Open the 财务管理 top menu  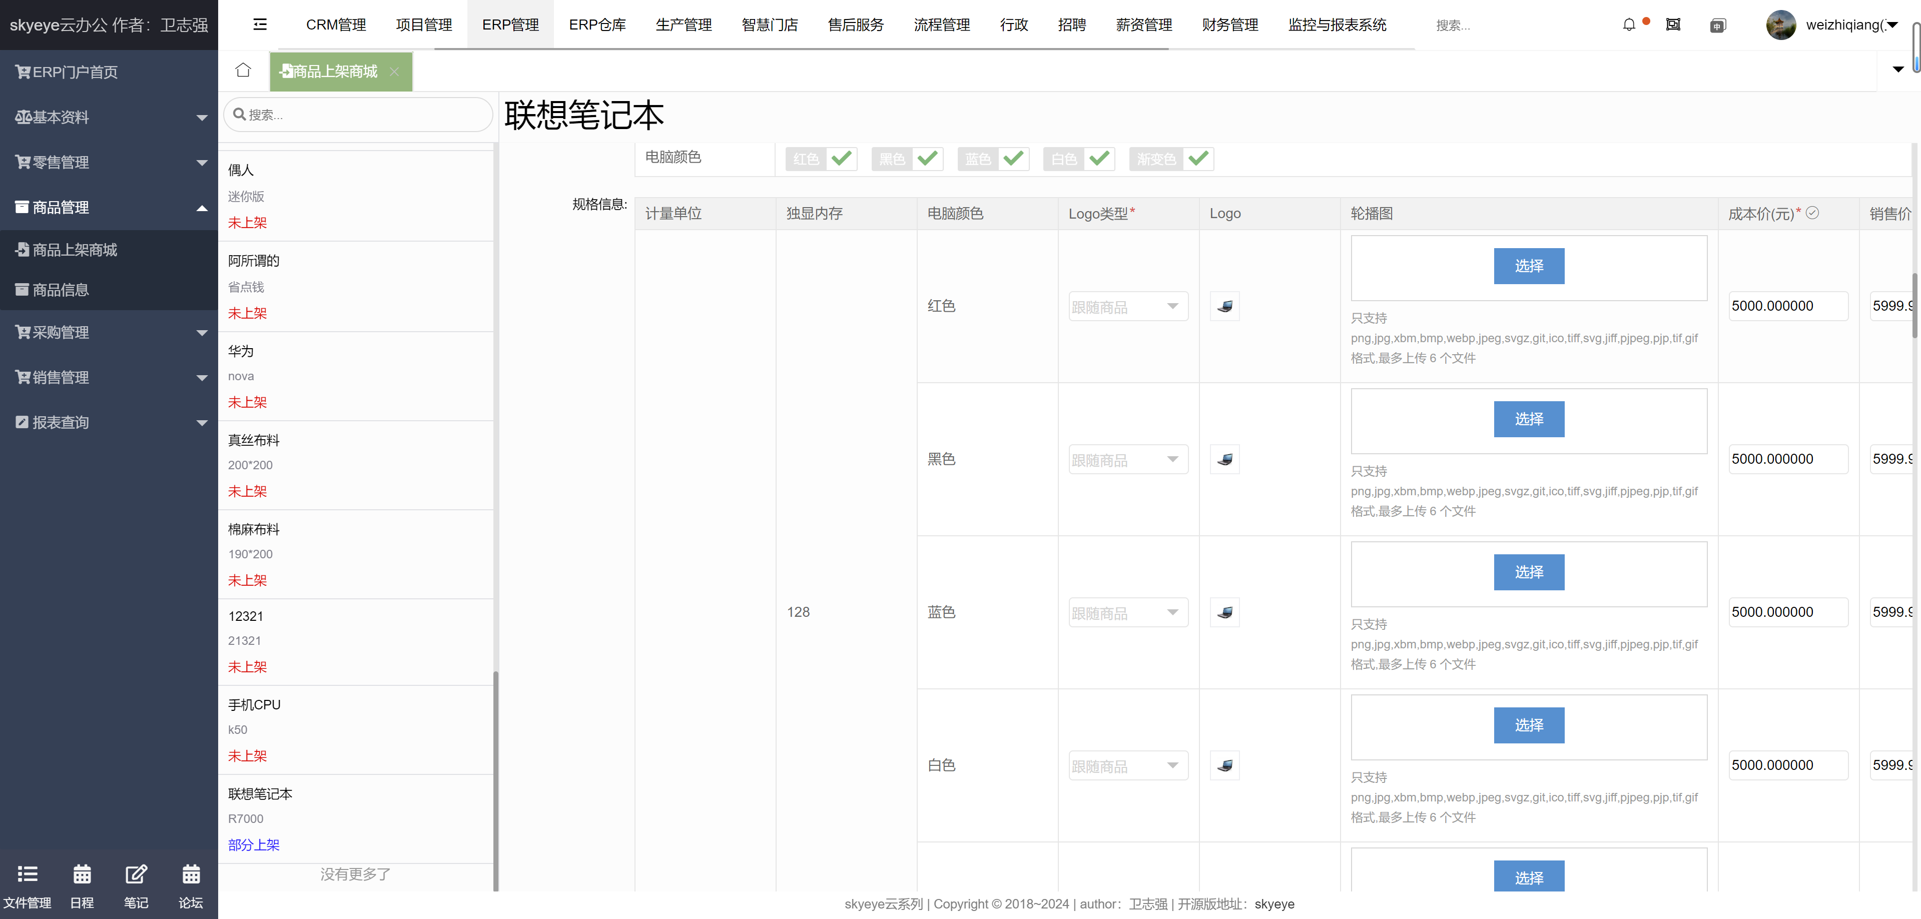[x=1229, y=25]
